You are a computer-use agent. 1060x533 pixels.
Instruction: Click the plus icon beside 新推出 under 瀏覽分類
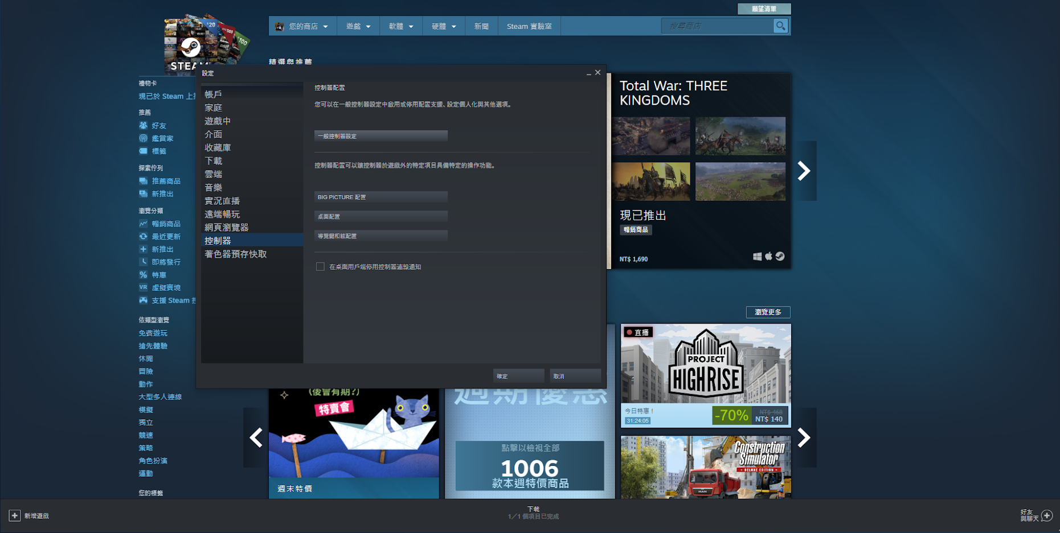(x=144, y=249)
